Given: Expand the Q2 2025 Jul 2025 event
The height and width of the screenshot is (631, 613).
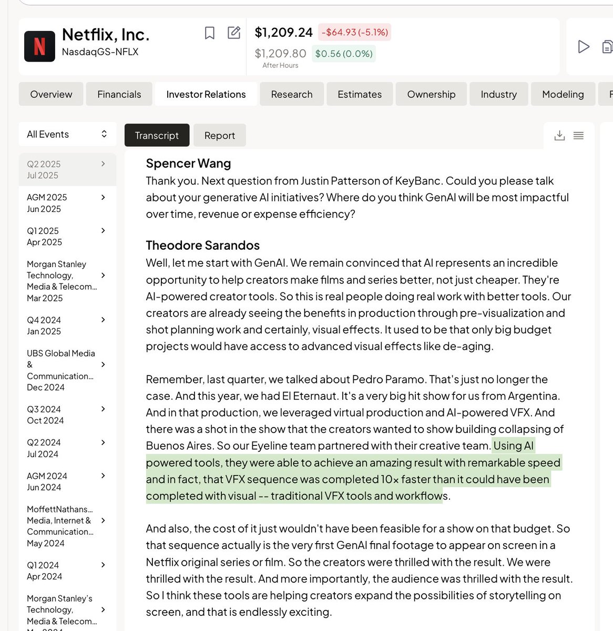Looking at the screenshot, I should tap(103, 164).
